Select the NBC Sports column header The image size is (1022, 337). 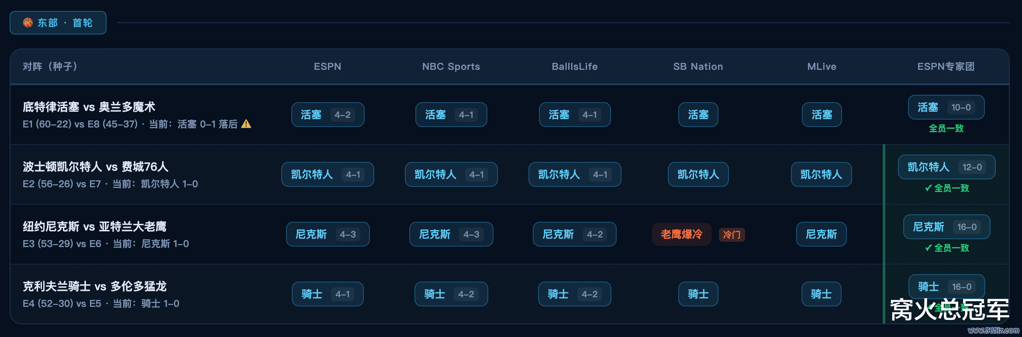[x=451, y=66]
